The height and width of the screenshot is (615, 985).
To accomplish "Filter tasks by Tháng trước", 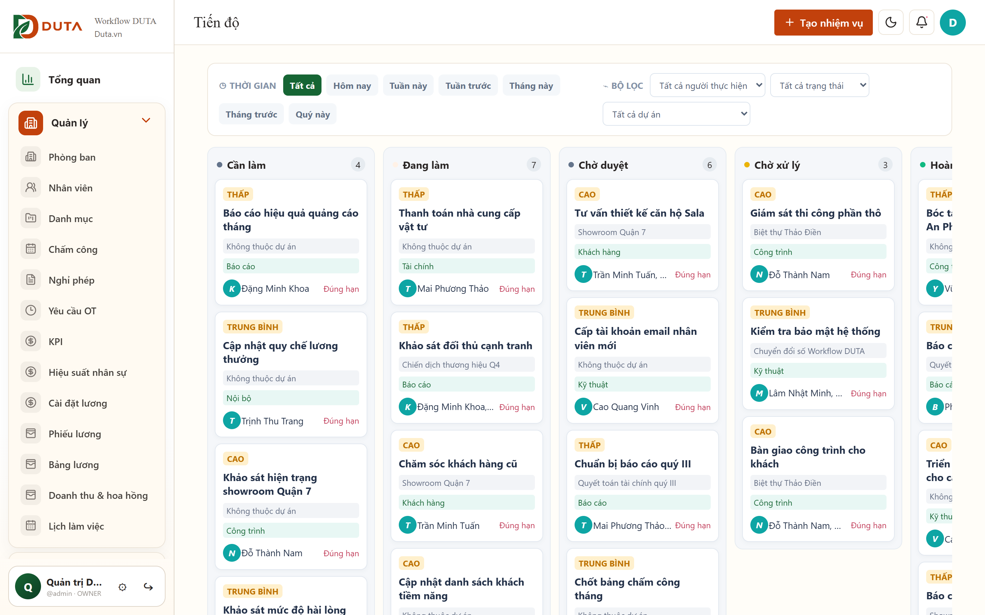I will [251, 114].
